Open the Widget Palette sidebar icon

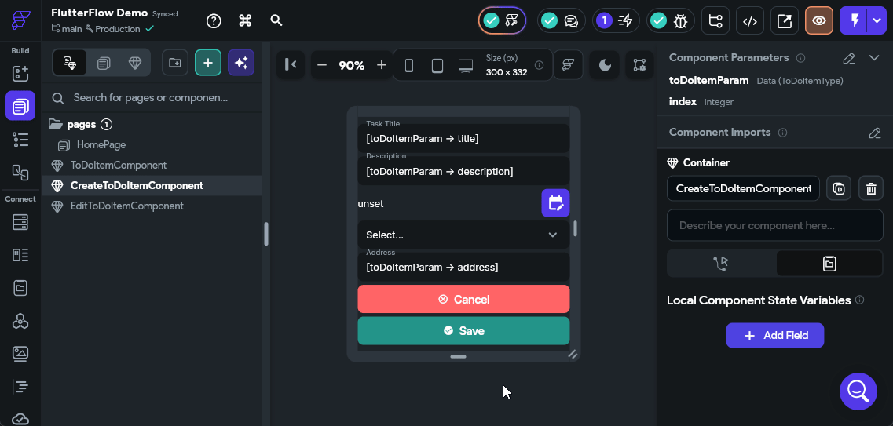(20, 74)
